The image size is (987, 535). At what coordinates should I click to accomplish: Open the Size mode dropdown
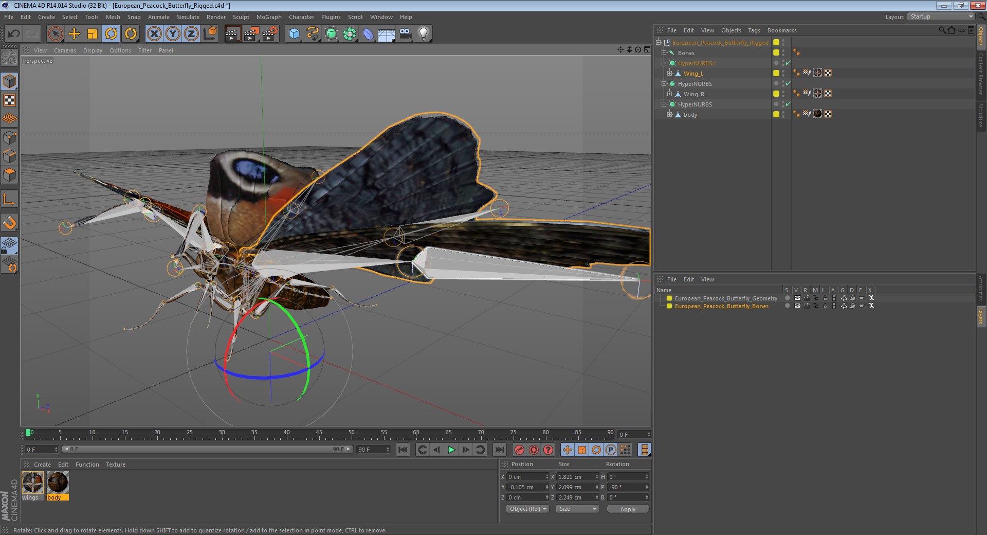[577, 509]
